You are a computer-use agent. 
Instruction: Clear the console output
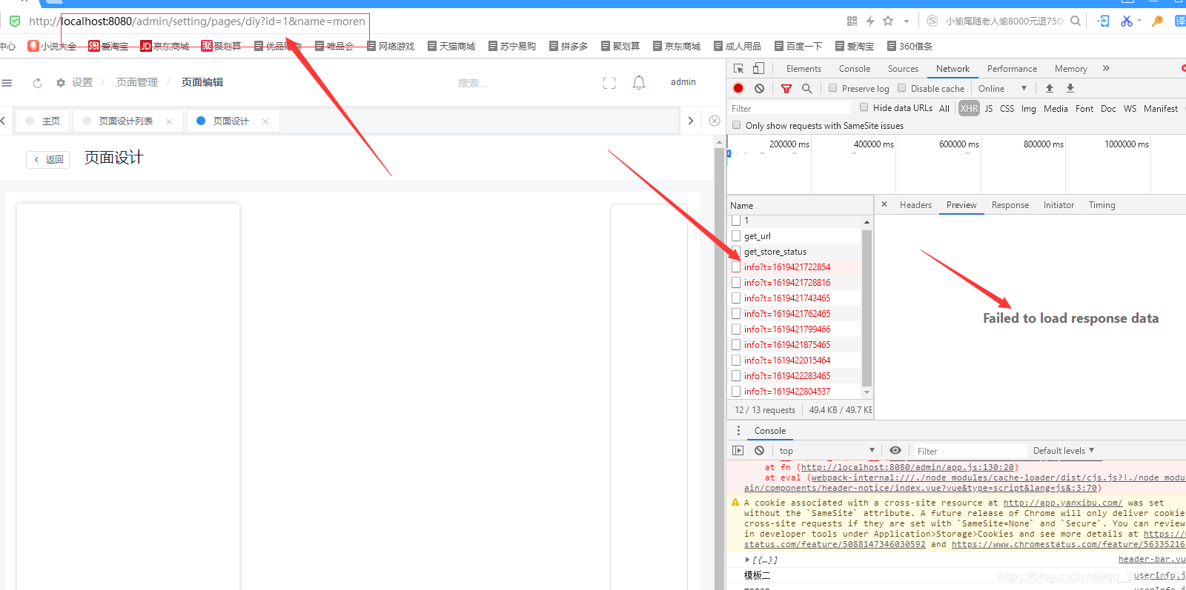pos(759,450)
